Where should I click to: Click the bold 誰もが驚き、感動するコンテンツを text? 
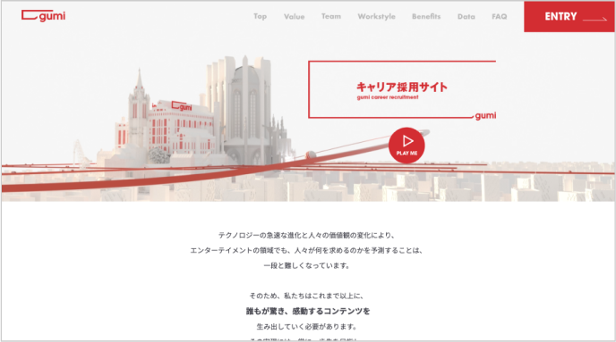pyautogui.click(x=308, y=311)
